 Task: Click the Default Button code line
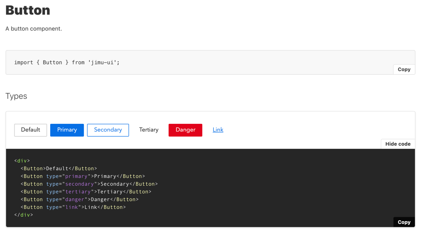[59, 168]
